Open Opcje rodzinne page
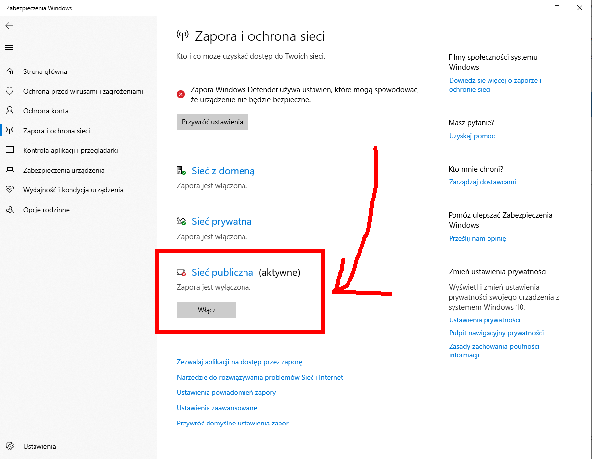This screenshot has width=592, height=459. 46,210
